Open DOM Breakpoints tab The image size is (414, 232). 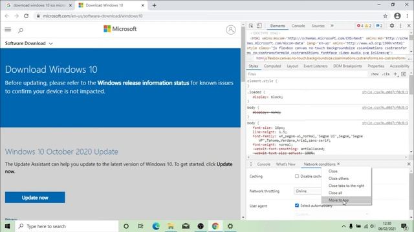click(347, 66)
